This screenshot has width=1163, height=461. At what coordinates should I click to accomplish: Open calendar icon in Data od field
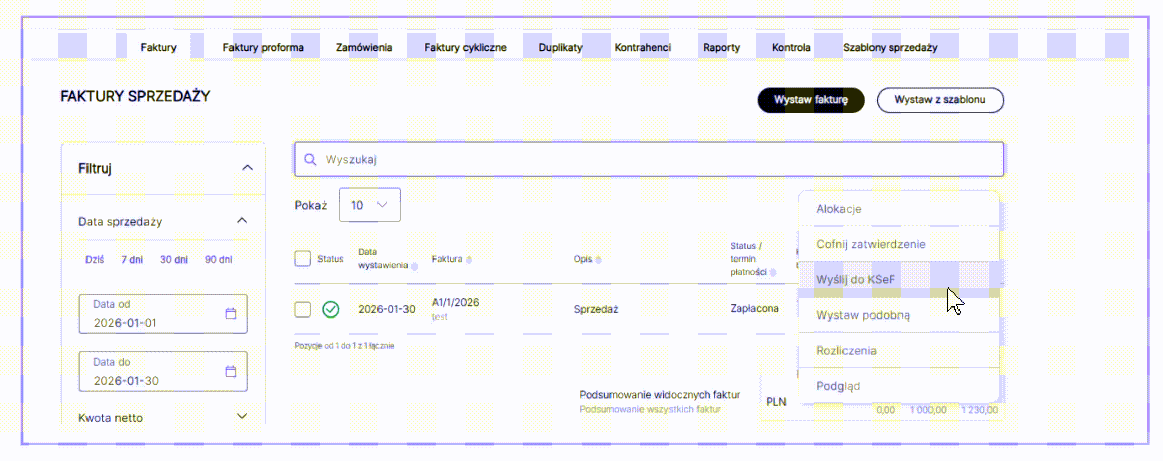230,313
